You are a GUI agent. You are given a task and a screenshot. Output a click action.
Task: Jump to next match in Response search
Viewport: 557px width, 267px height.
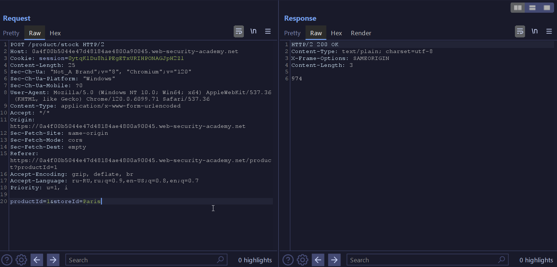pos(334,260)
